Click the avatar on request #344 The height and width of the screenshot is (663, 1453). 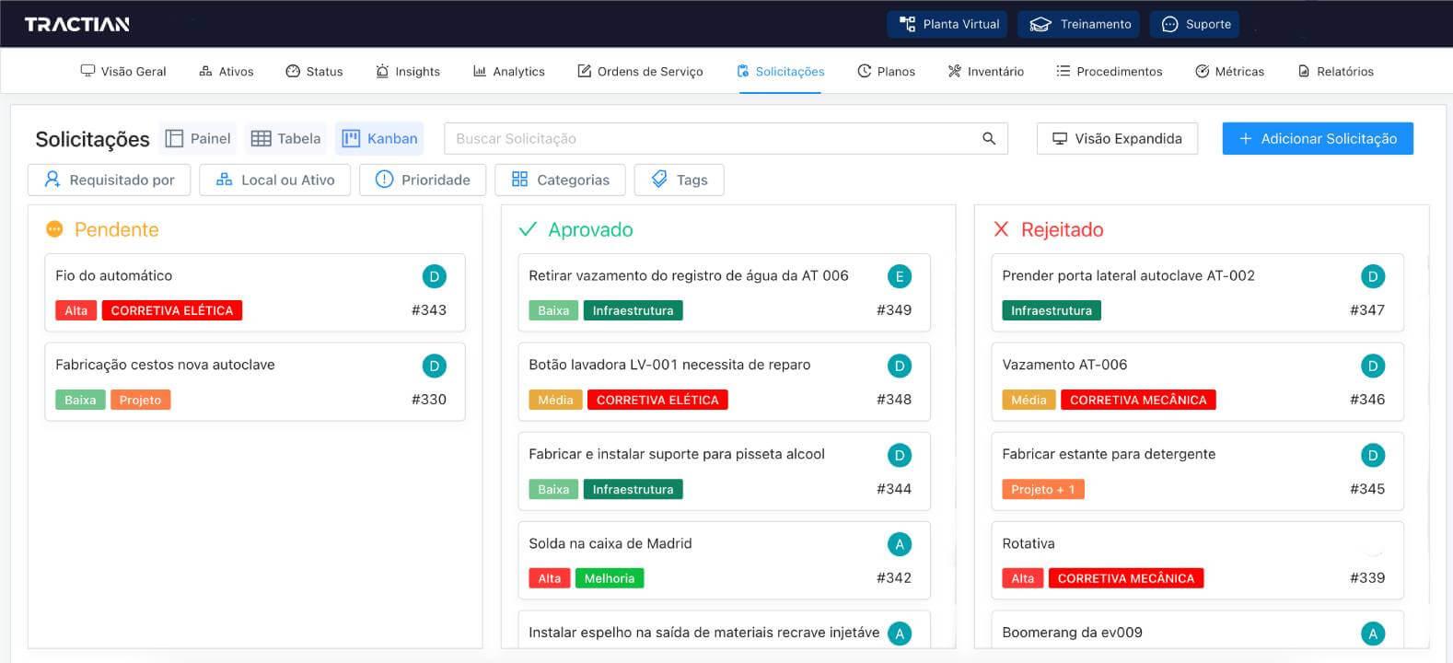(x=900, y=455)
